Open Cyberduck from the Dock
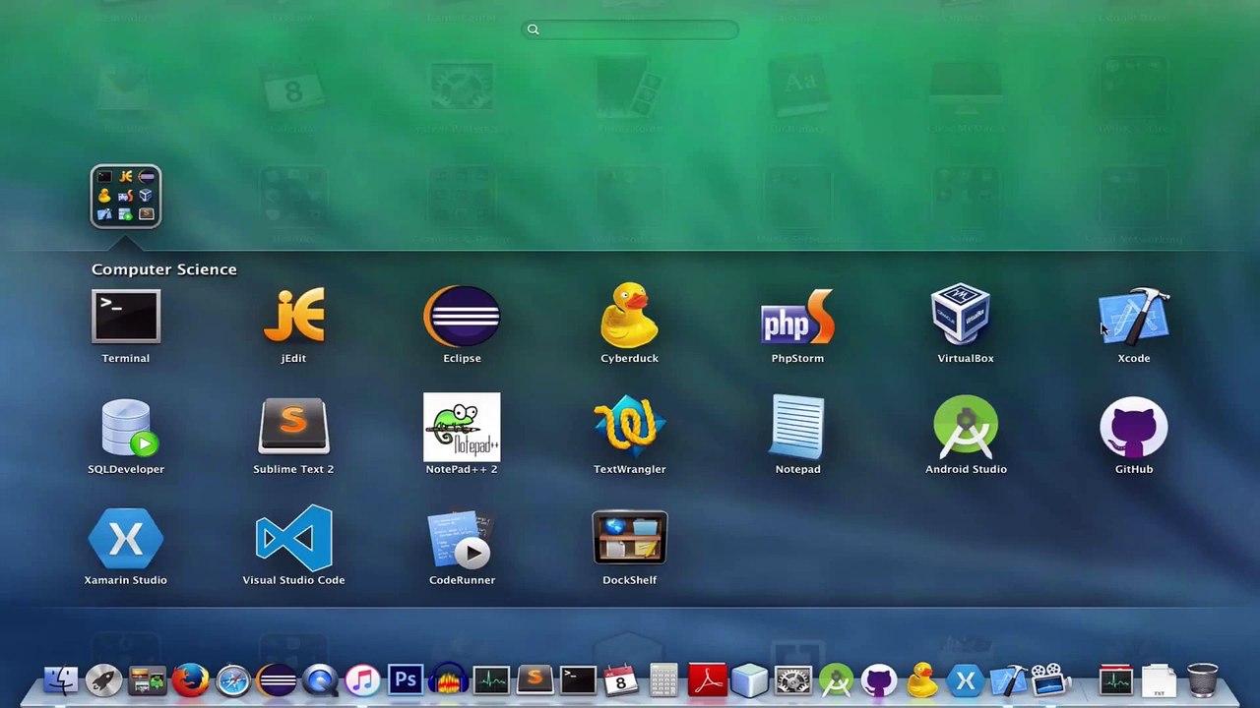This screenshot has height=708, width=1260. click(921, 680)
